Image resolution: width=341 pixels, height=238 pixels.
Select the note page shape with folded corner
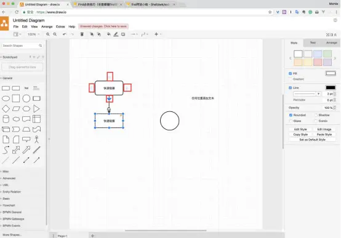(x=6, y=140)
